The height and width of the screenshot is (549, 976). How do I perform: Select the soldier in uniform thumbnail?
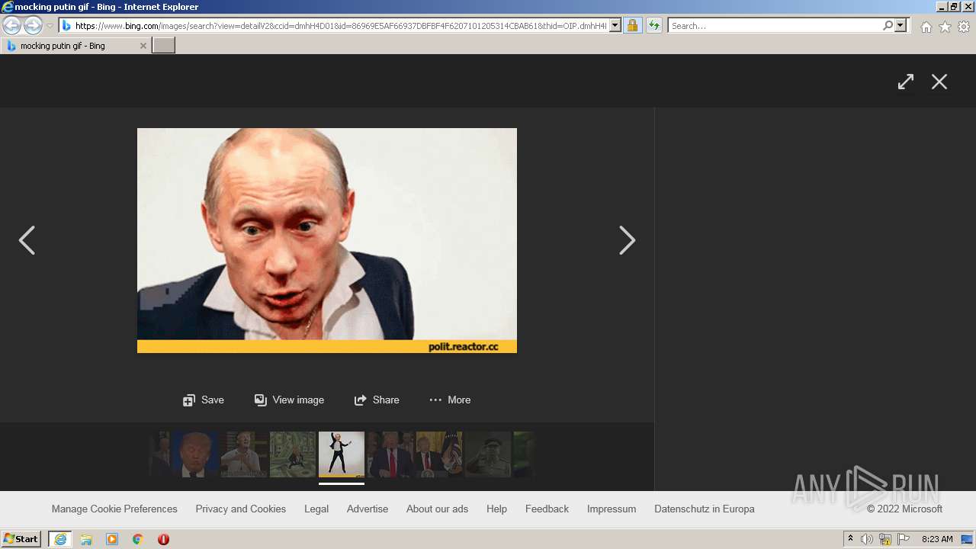(x=488, y=454)
